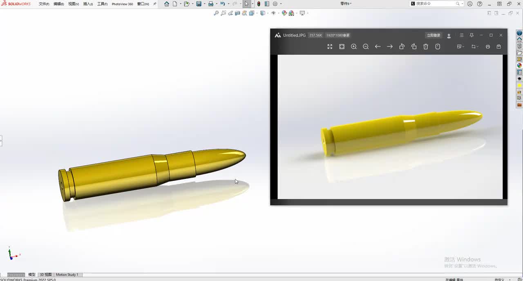Screen dimensions: 523x281
Task: Open Appearances, Scenes, Decals sphere tab
Action: [x=519, y=66]
